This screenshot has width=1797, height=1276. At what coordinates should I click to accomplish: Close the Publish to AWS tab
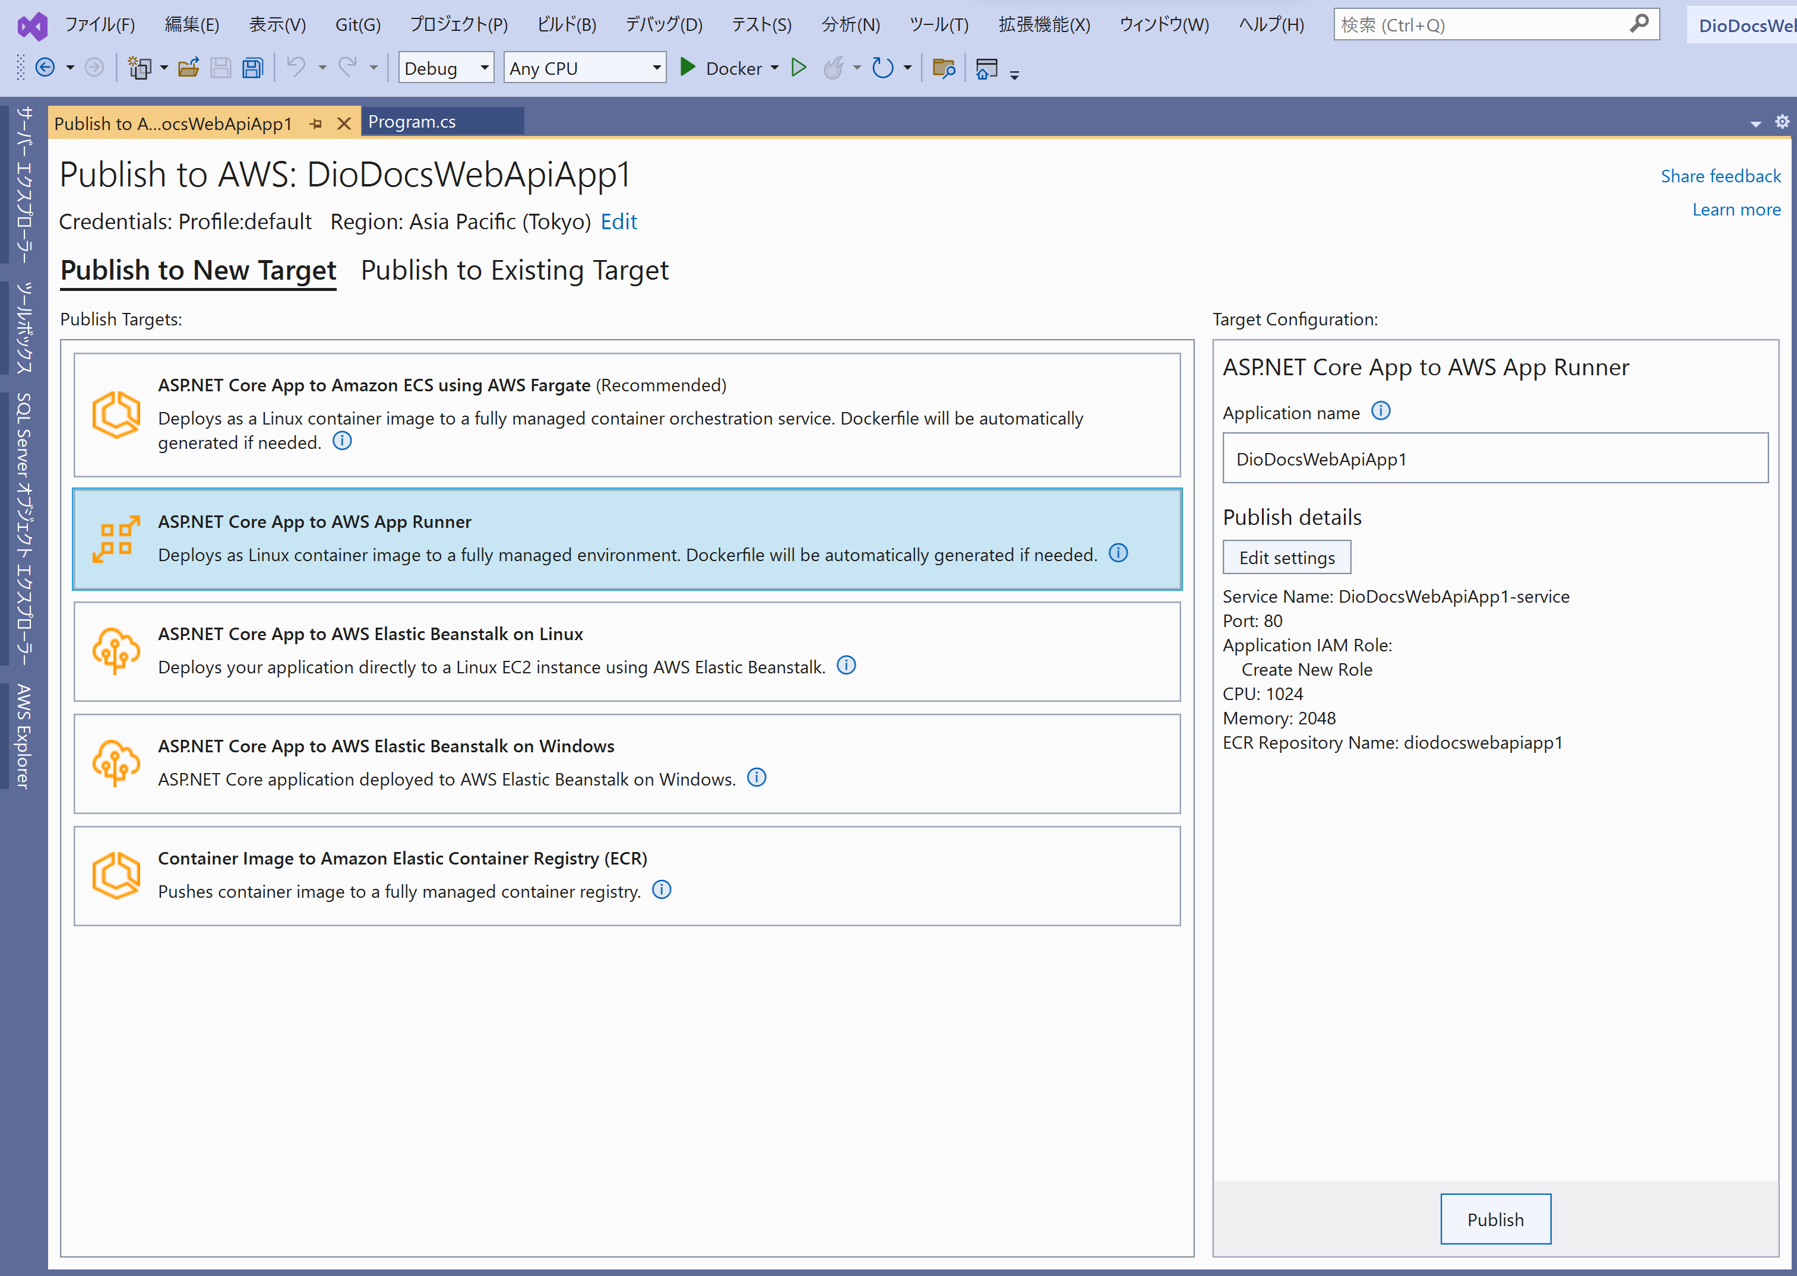click(344, 124)
